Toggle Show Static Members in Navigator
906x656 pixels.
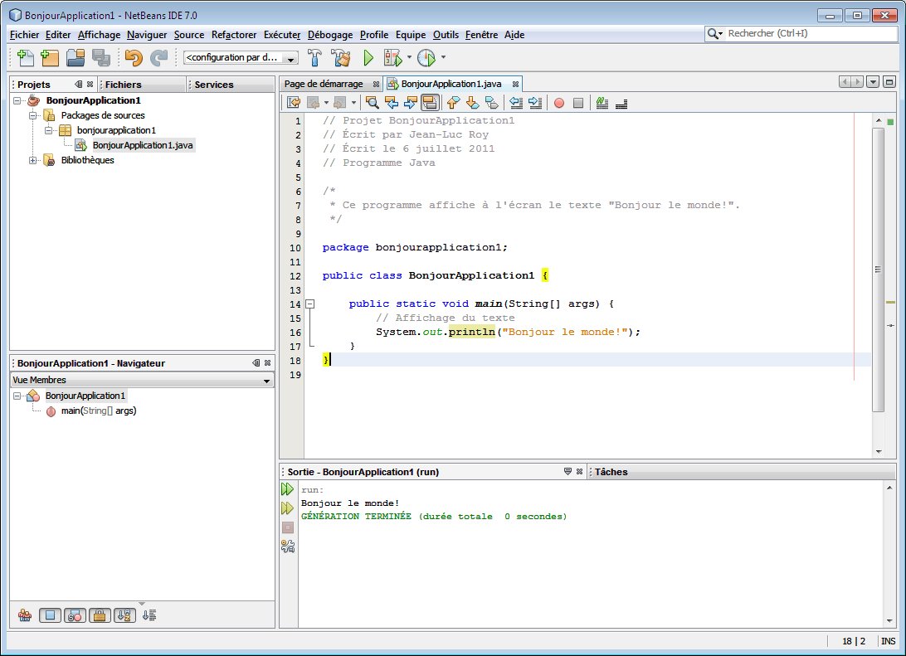(75, 615)
